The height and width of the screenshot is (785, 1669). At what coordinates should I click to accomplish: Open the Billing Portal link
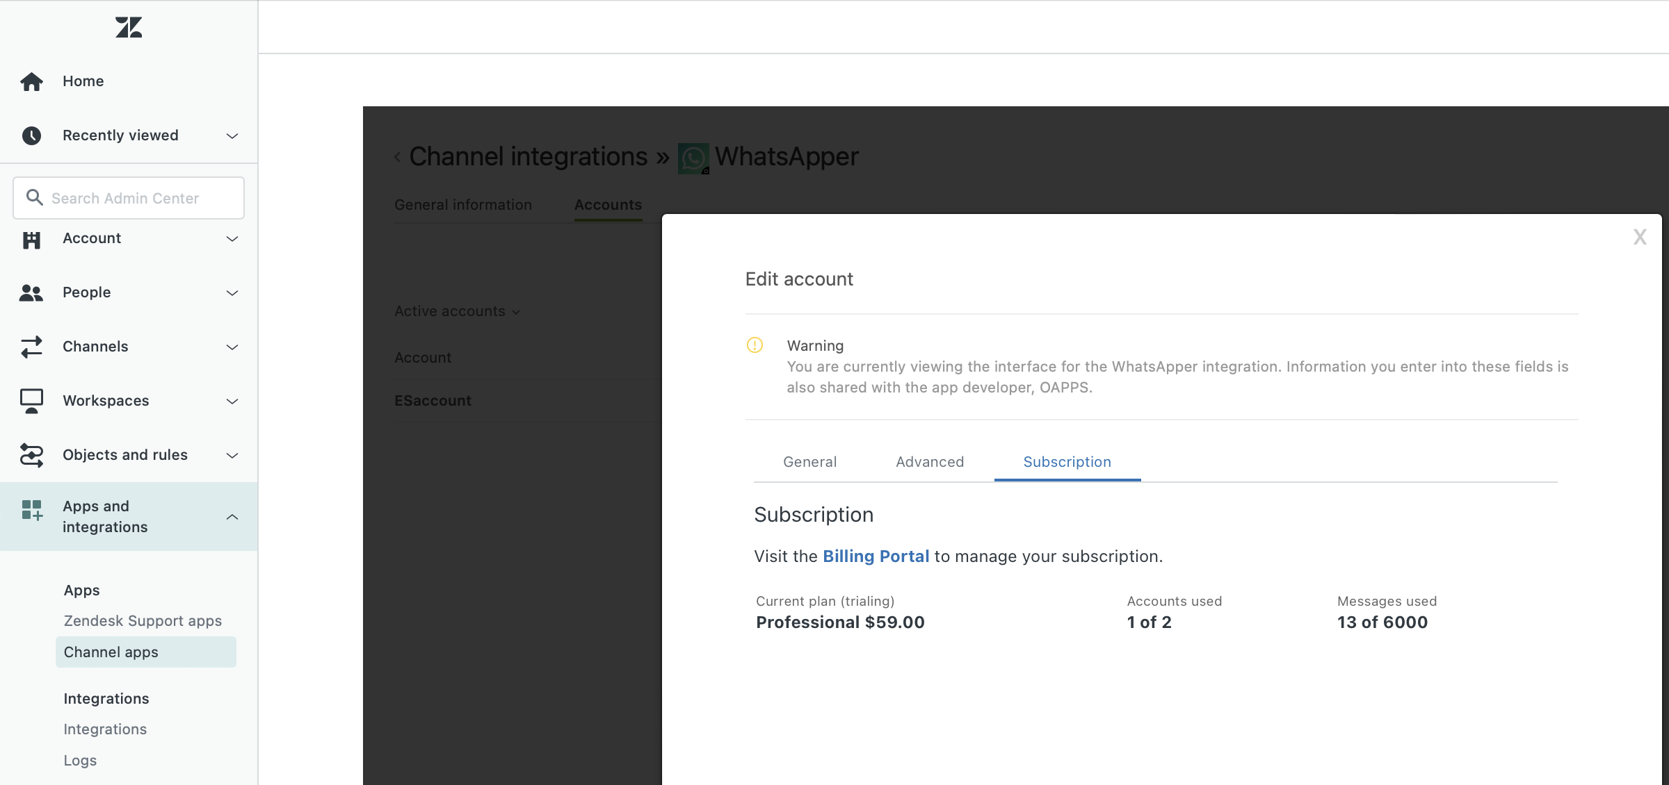tap(876, 556)
